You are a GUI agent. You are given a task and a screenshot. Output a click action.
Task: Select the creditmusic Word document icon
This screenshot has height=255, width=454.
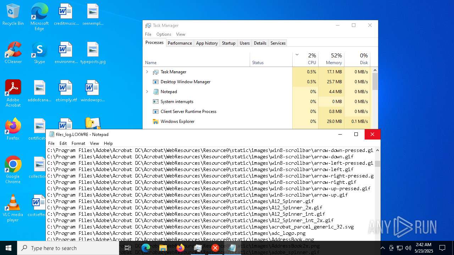point(66,15)
